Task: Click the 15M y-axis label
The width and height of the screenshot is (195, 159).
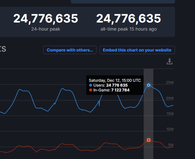Action: (x=170, y=114)
